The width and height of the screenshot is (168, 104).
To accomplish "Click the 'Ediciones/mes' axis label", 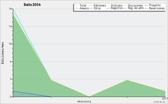I will 3,53.
